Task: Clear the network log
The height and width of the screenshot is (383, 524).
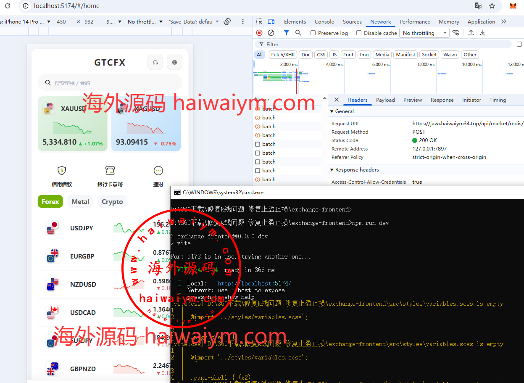Action: point(271,33)
